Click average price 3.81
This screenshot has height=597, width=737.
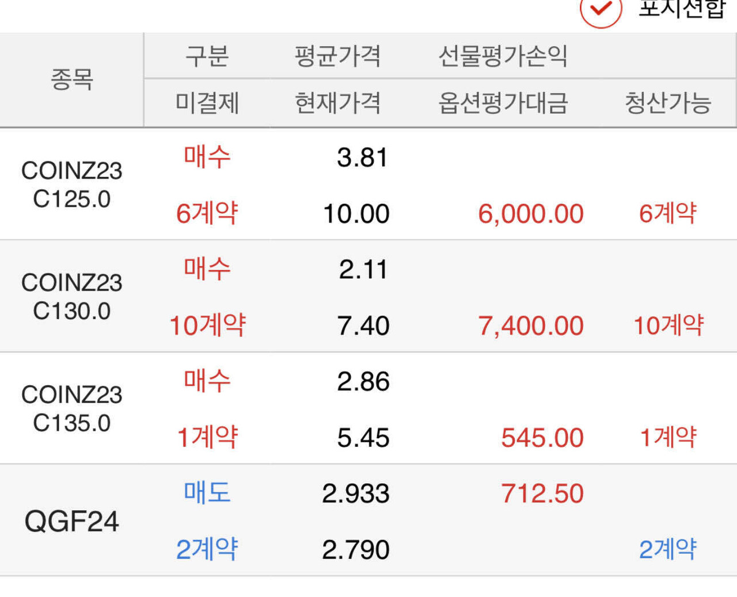click(x=363, y=158)
